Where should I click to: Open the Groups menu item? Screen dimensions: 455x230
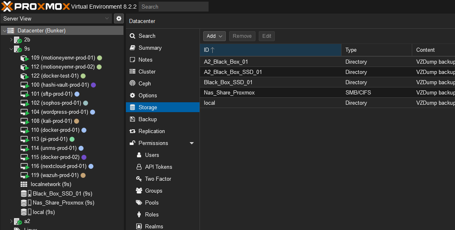coord(163,191)
